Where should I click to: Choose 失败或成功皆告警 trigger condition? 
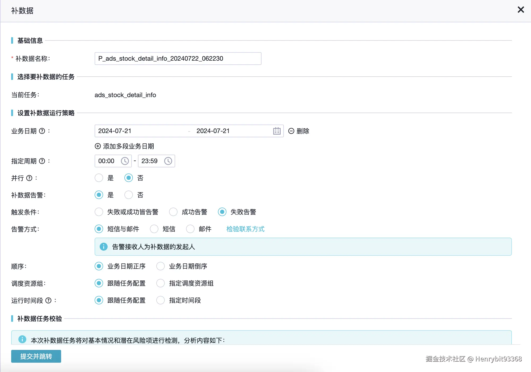coord(99,212)
